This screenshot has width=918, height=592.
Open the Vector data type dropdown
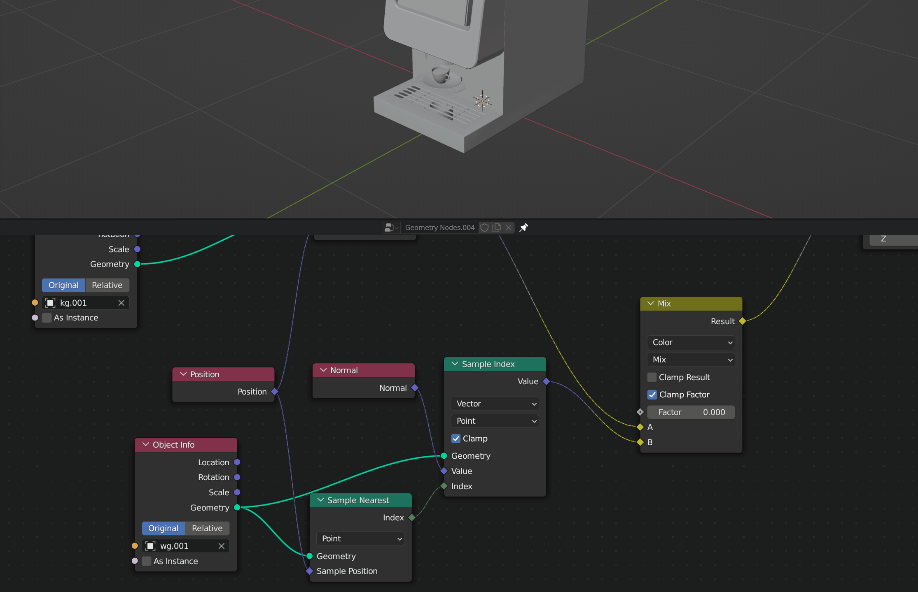[x=495, y=404]
